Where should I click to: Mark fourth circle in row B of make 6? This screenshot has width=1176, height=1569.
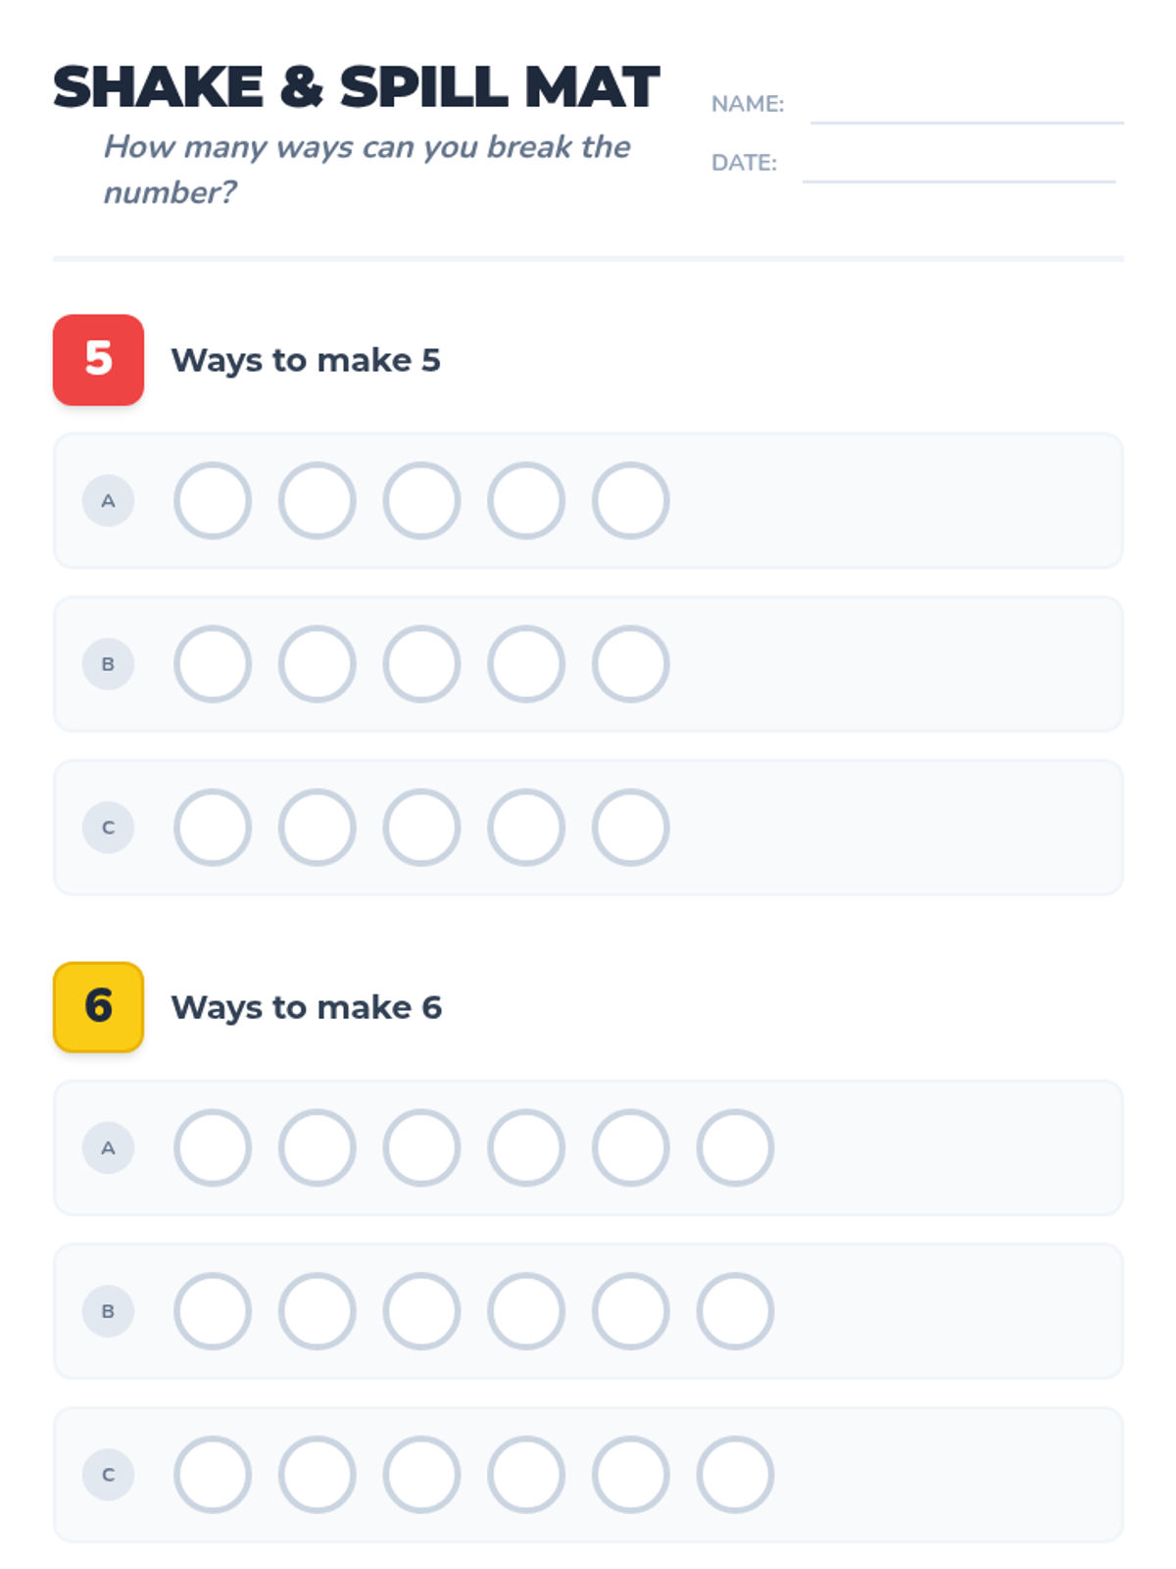(526, 1311)
